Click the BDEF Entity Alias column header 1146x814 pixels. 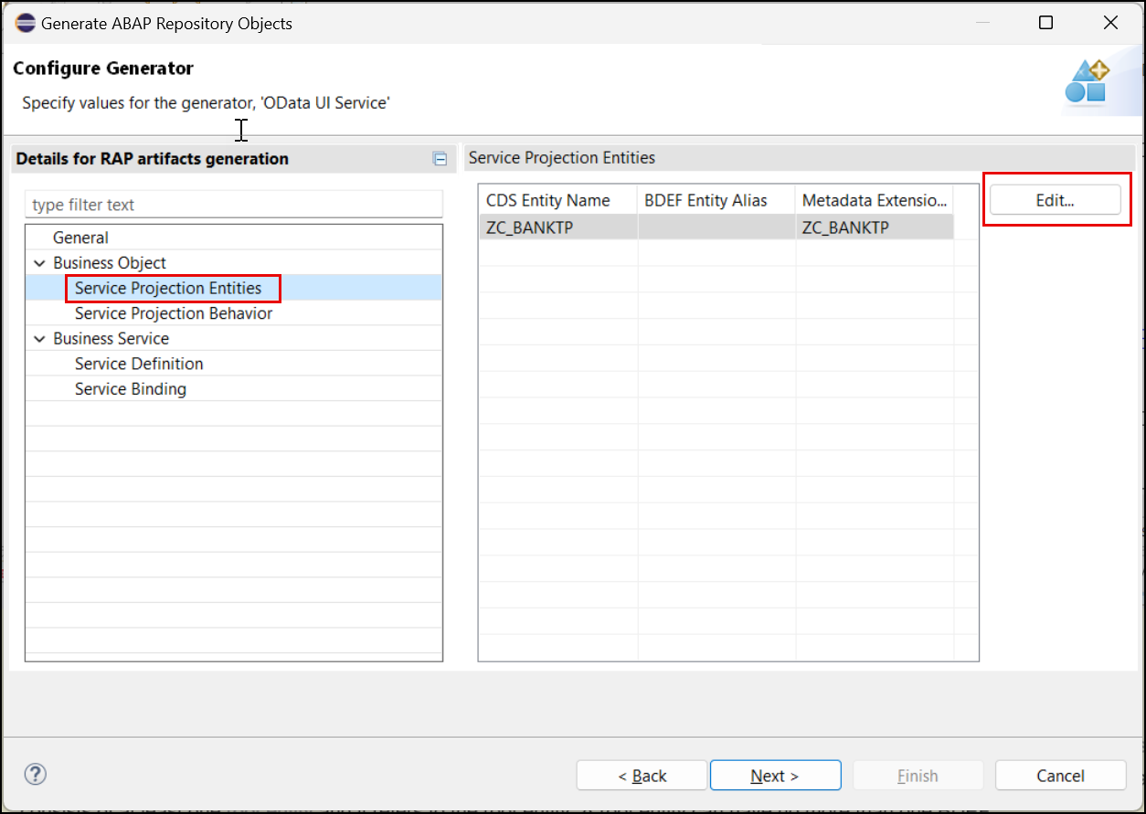point(716,201)
